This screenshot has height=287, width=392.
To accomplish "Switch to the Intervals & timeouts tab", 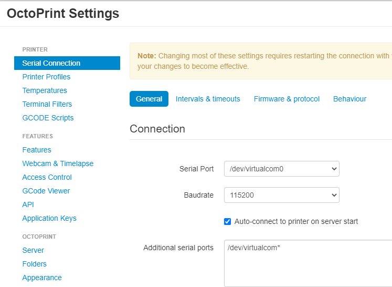I will click(x=208, y=99).
